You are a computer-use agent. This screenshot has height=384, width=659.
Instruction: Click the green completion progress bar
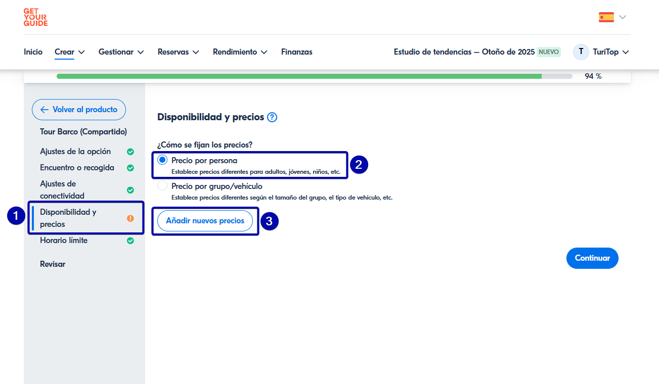(x=298, y=76)
